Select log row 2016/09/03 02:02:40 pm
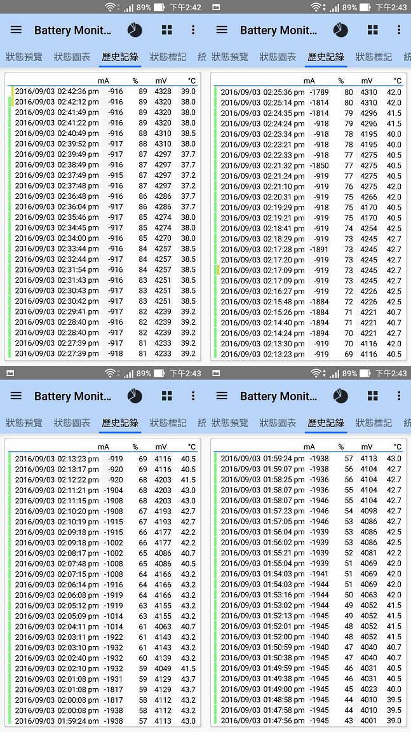 click(103, 658)
